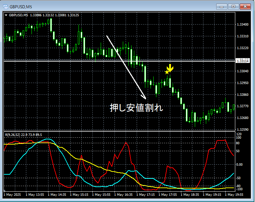Click the 1.33040 price scale label
Viewport: 255px width, 202px height.
(243, 71)
